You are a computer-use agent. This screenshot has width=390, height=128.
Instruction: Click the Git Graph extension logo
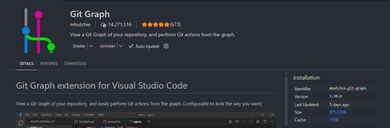pyautogui.click(x=38, y=31)
